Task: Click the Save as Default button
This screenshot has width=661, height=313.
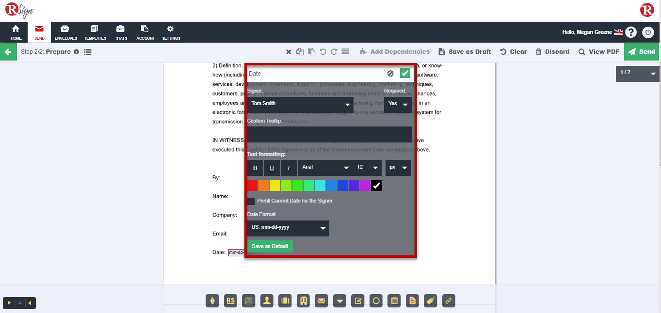Action: (x=270, y=246)
